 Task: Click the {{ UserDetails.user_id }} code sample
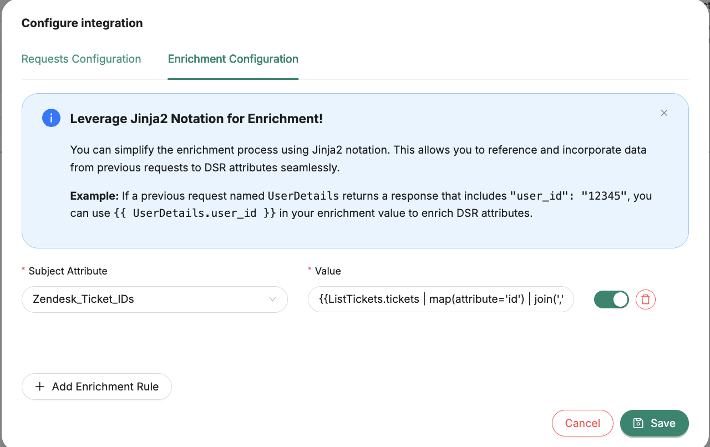[x=195, y=213]
